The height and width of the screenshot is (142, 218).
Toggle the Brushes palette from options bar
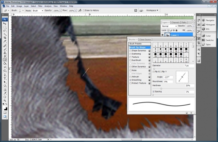[x=136, y=11]
